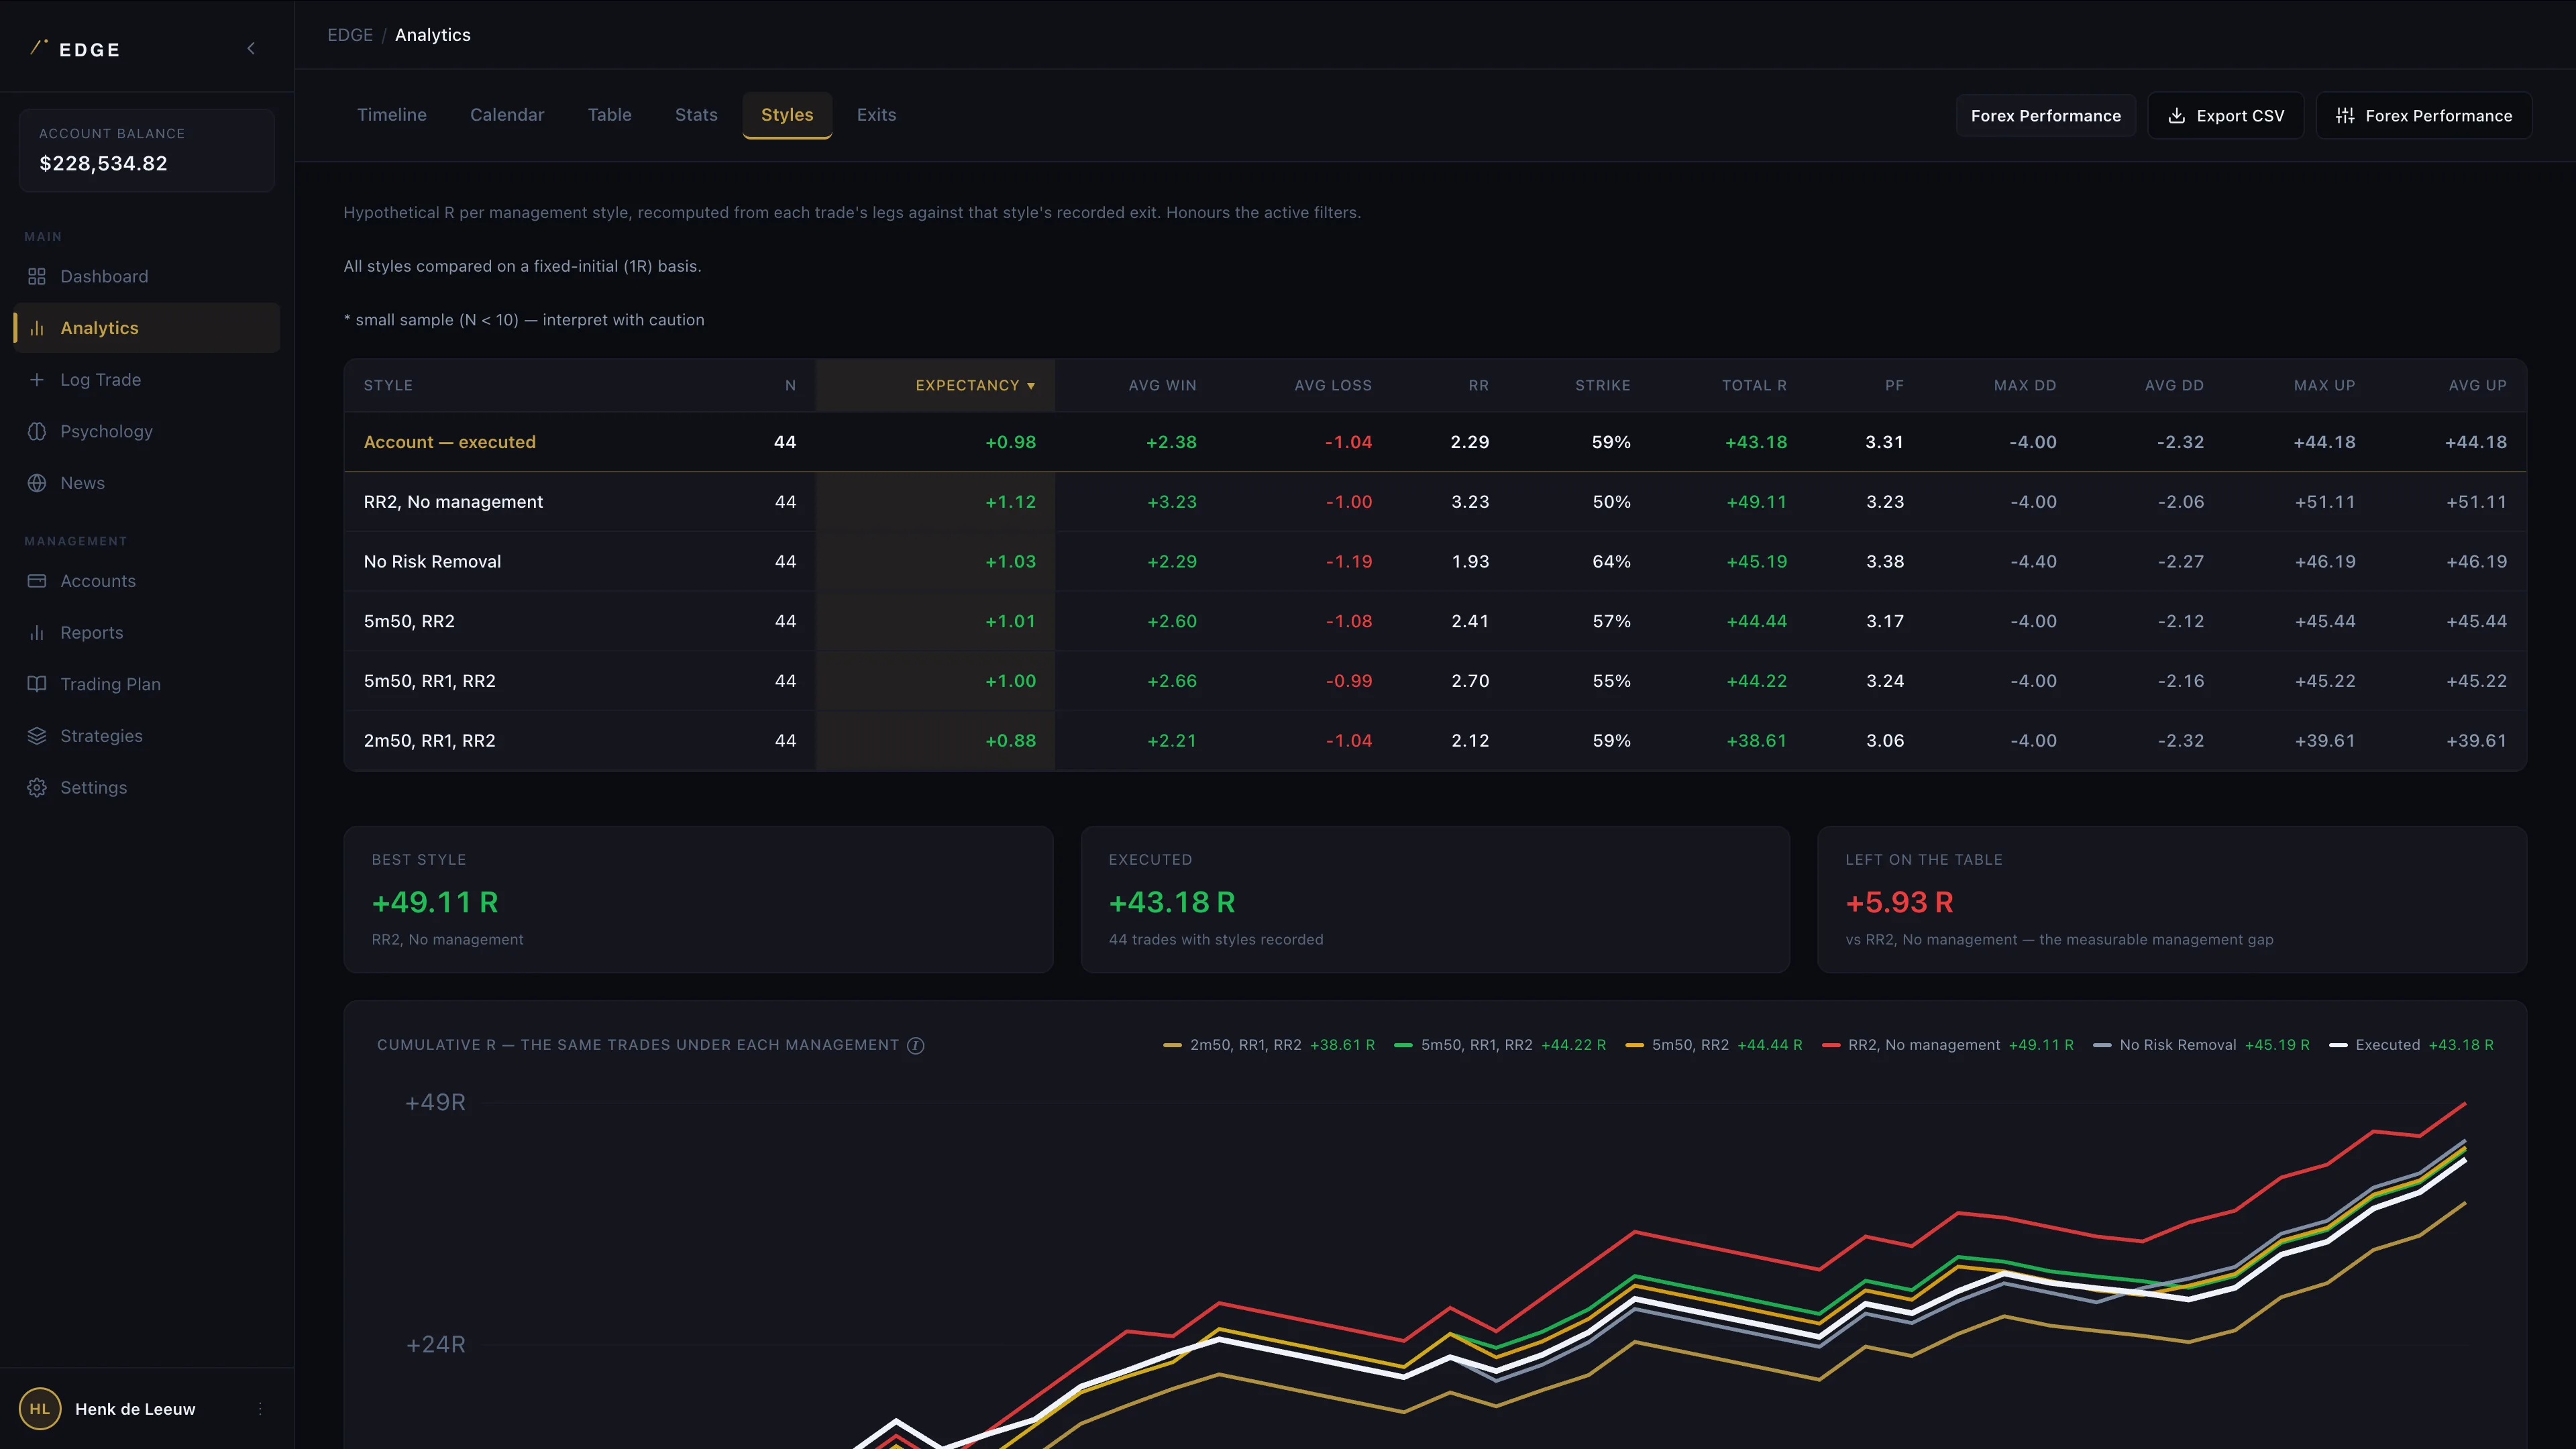Click the News globe icon
The image size is (2576, 1449).
coord(37,483)
